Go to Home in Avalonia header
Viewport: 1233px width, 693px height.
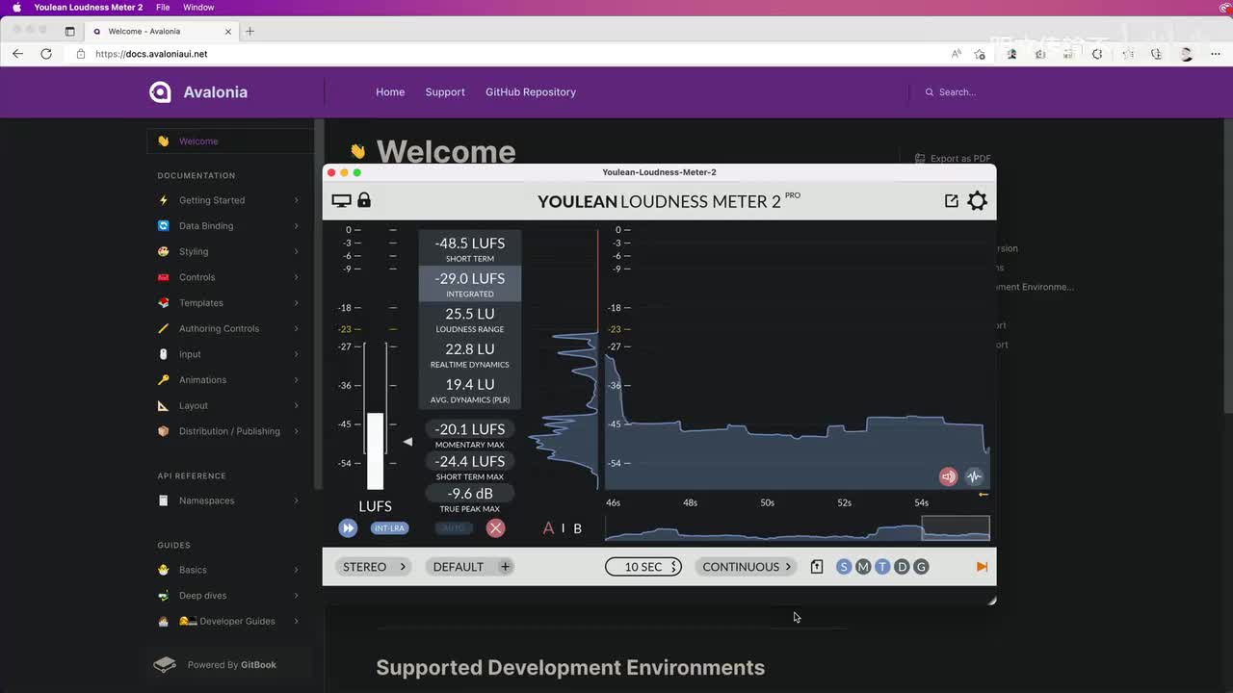pos(390,92)
